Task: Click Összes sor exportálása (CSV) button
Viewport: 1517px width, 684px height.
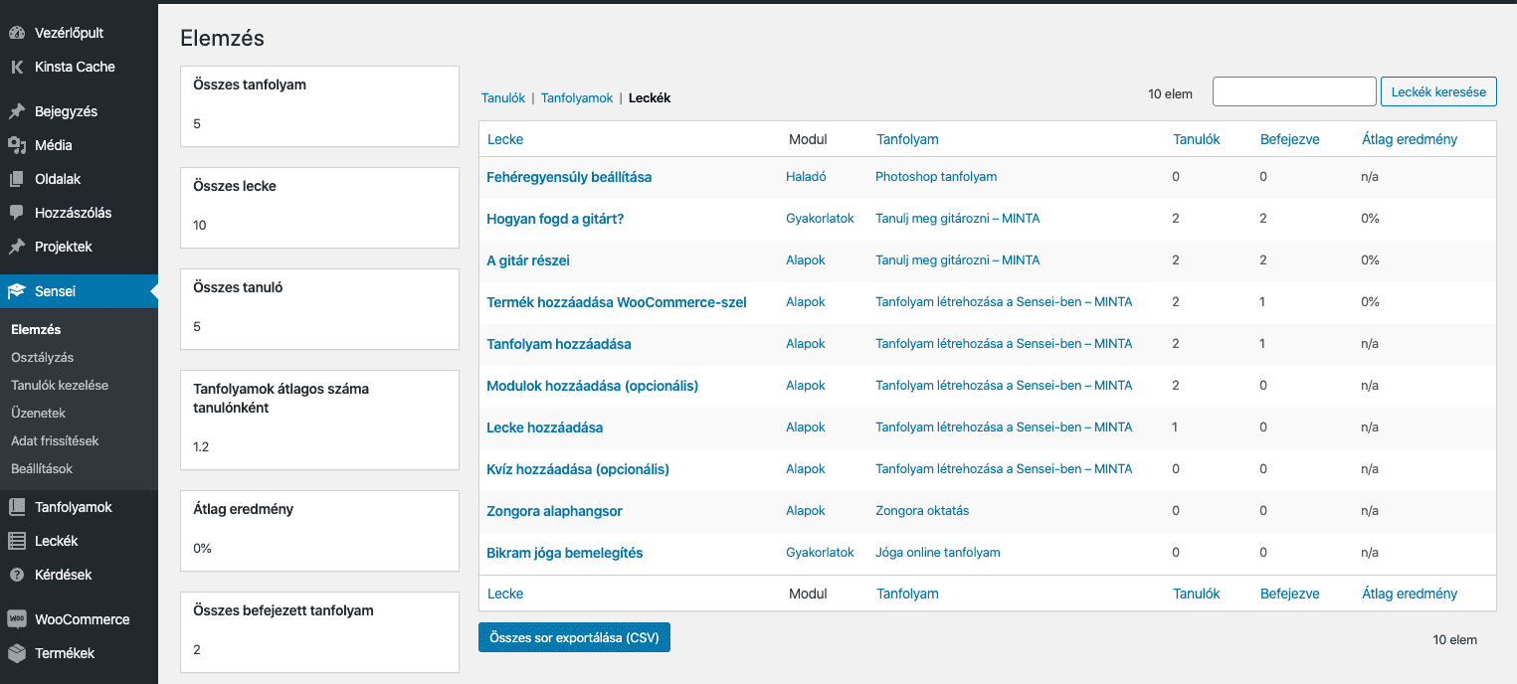Action: [574, 637]
